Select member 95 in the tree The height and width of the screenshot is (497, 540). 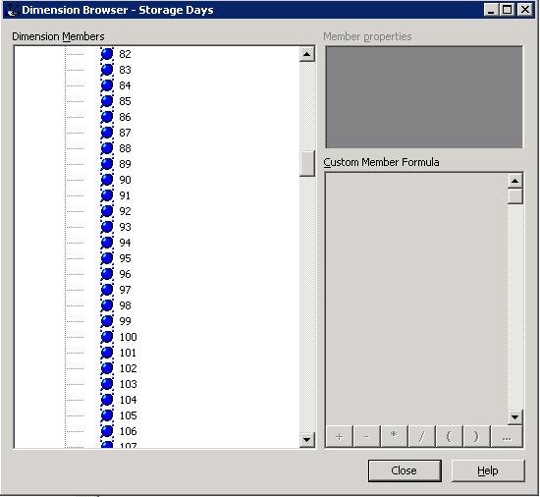[125, 258]
